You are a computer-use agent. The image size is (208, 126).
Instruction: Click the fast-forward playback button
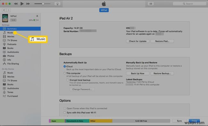(28, 4)
